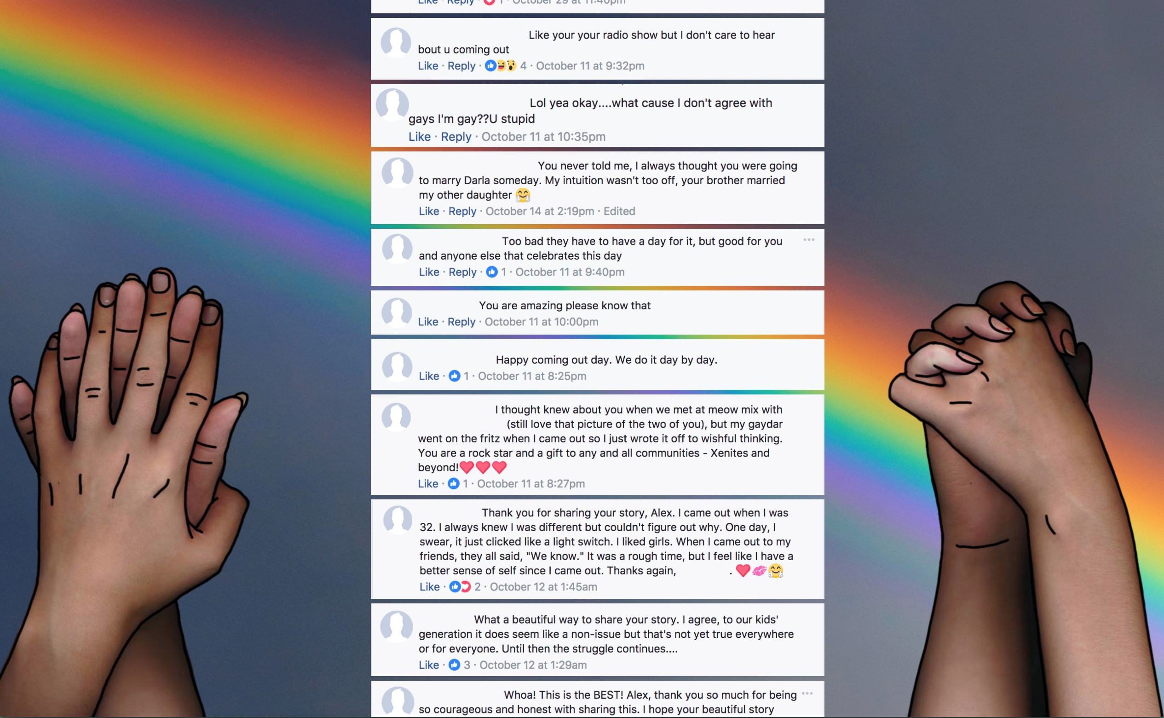Open the 'October 12 at 1:45am' timestamp

point(543,587)
